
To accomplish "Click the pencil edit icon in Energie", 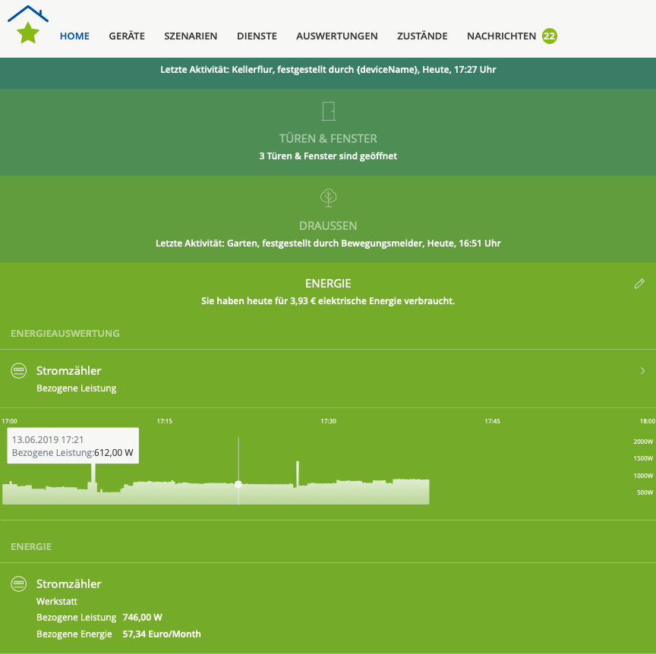I will pos(639,284).
